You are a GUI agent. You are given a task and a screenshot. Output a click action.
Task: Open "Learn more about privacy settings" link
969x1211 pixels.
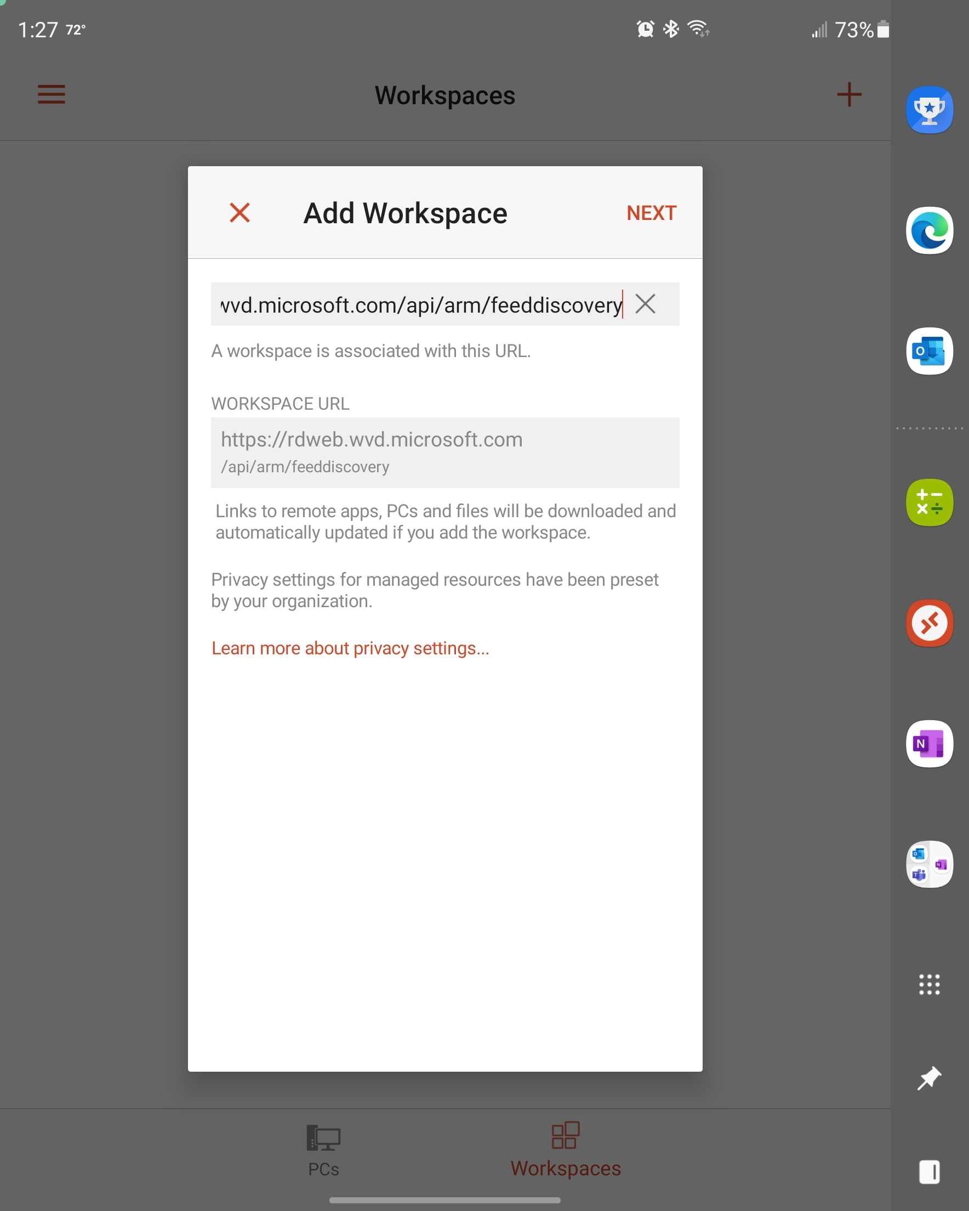pyautogui.click(x=350, y=648)
